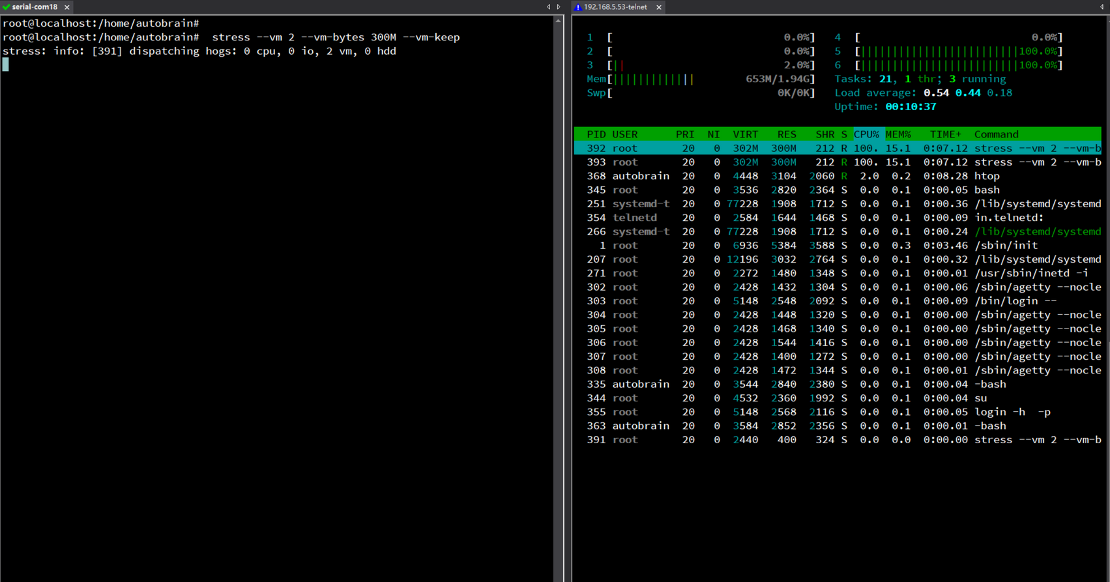This screenshot has width=1110, height=582.
Task: Click the TIME+ column header
Action: (x=945, y=134)
